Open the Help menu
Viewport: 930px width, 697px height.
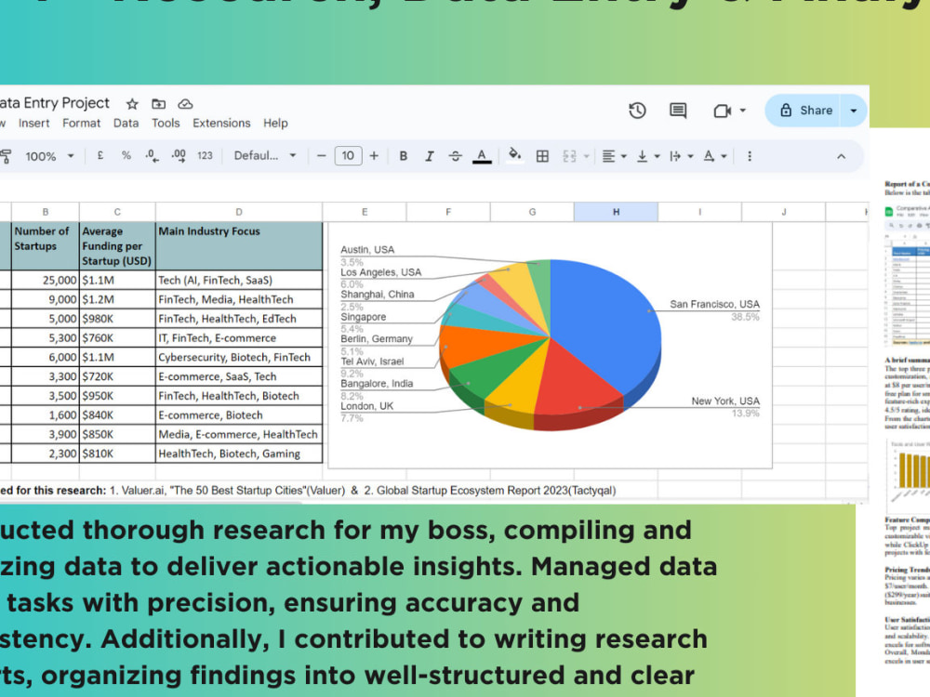pos(276,124)
